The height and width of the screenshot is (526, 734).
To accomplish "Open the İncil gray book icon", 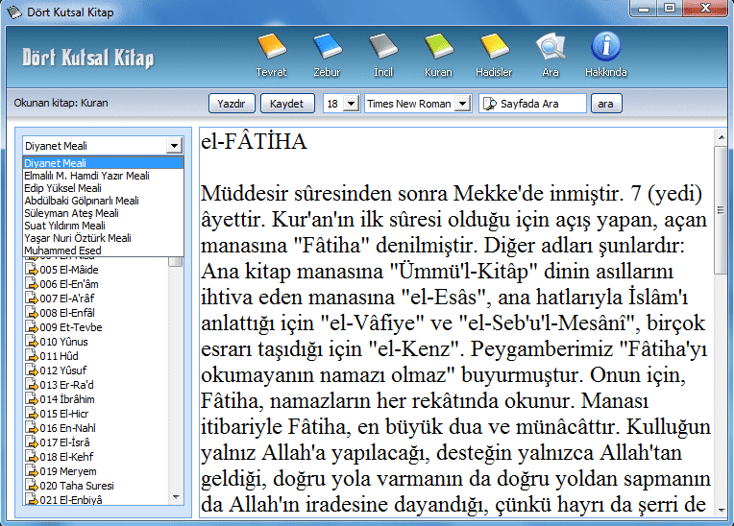I will [383, 46].
